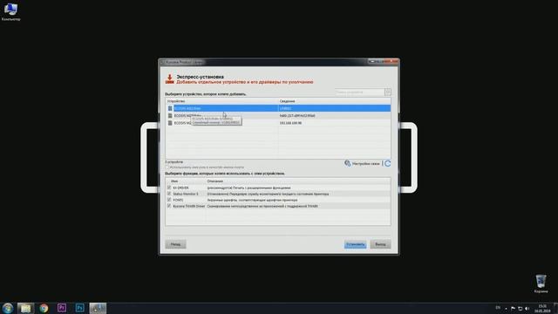Open Google Chrome from the taskbar
Viewport: 558px width, 314px height.
[44, 308]
